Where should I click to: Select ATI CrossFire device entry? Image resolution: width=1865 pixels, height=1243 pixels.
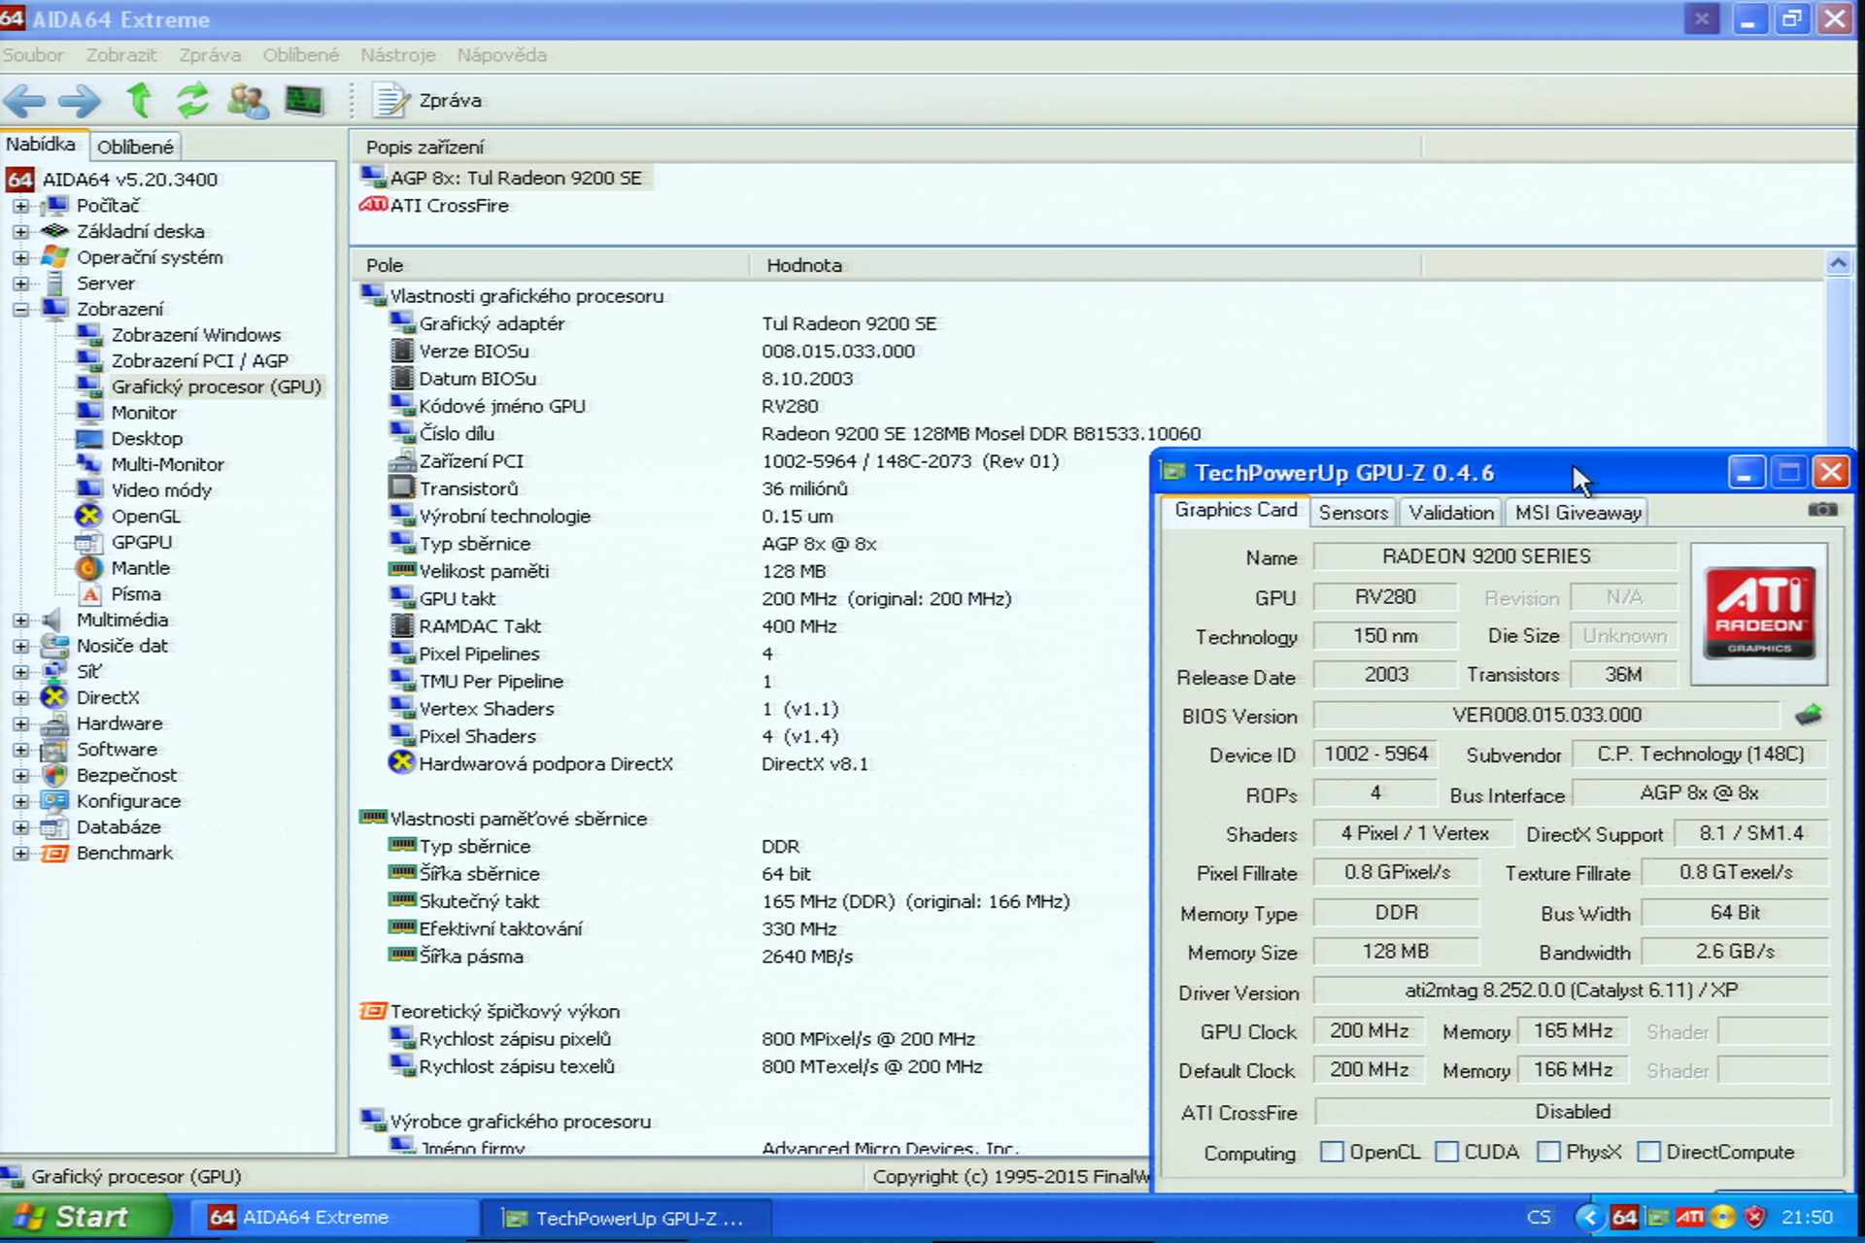coord(449,206)
